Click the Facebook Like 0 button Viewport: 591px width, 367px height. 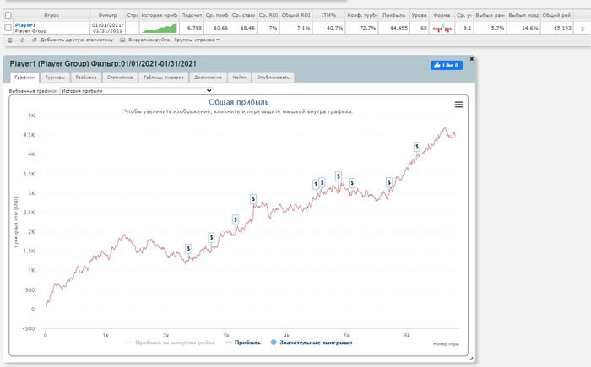click(x=447, y=65)
